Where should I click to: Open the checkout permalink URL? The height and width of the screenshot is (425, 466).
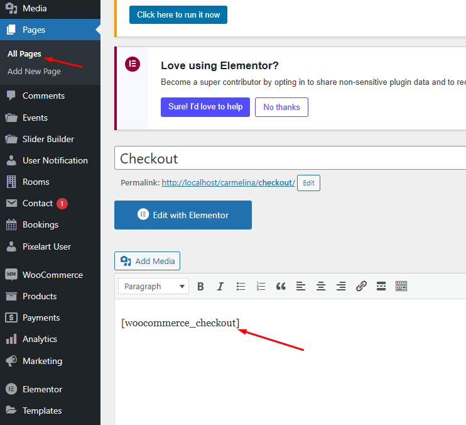coord(228,183)
